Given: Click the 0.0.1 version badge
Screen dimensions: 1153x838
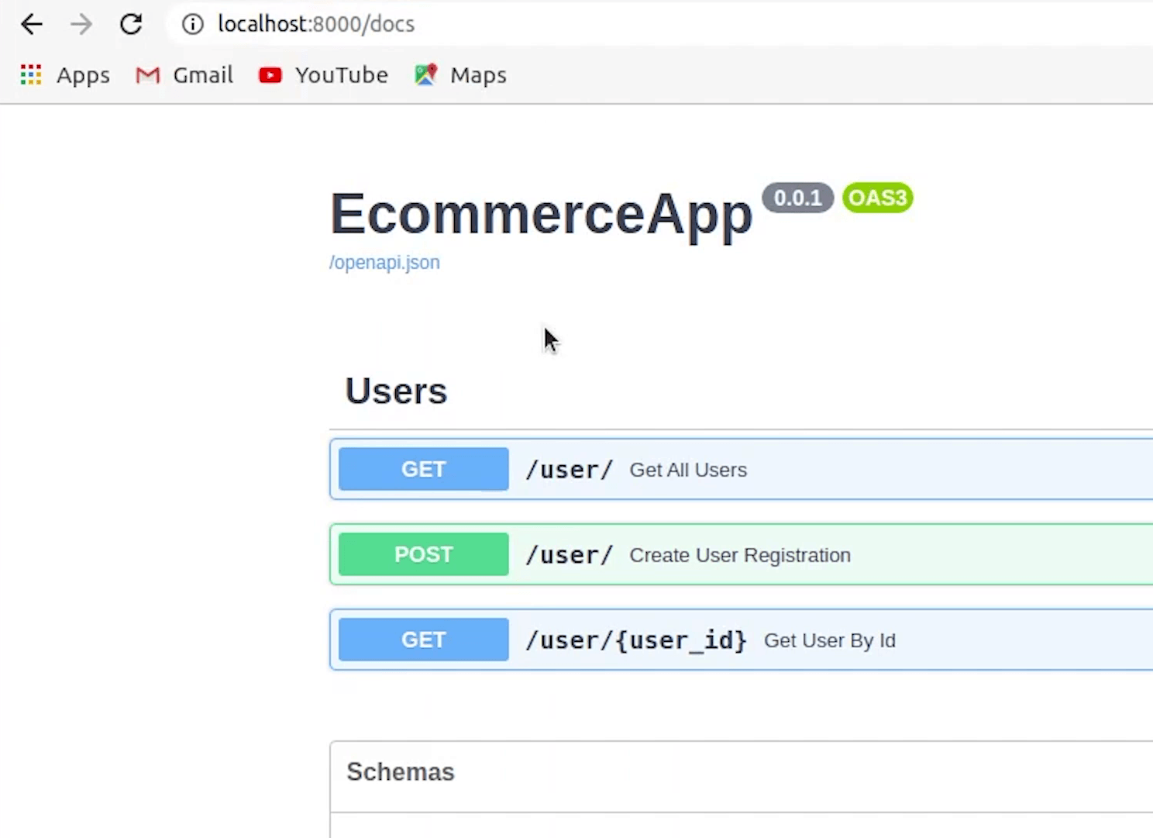Looking at the screenshot, I should click(x=797, y=198).
